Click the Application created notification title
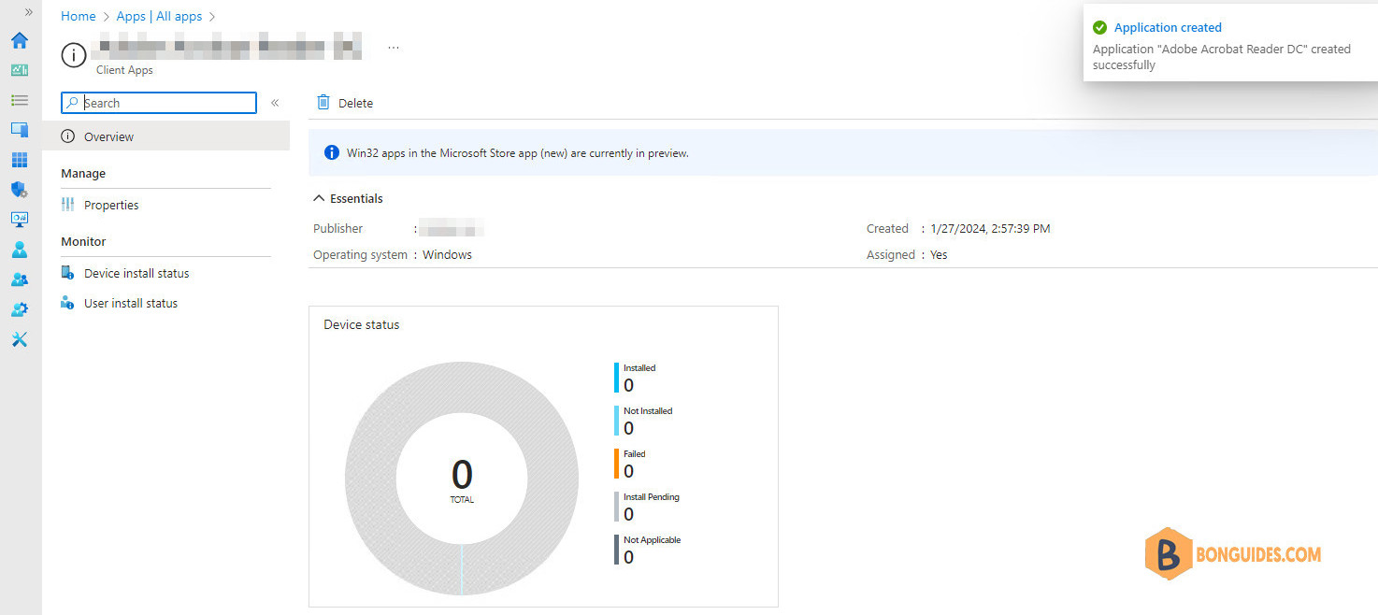This screenshot has width=1378, height=615. tap(1168, 27)
